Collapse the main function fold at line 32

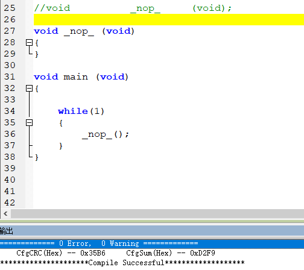29,88
